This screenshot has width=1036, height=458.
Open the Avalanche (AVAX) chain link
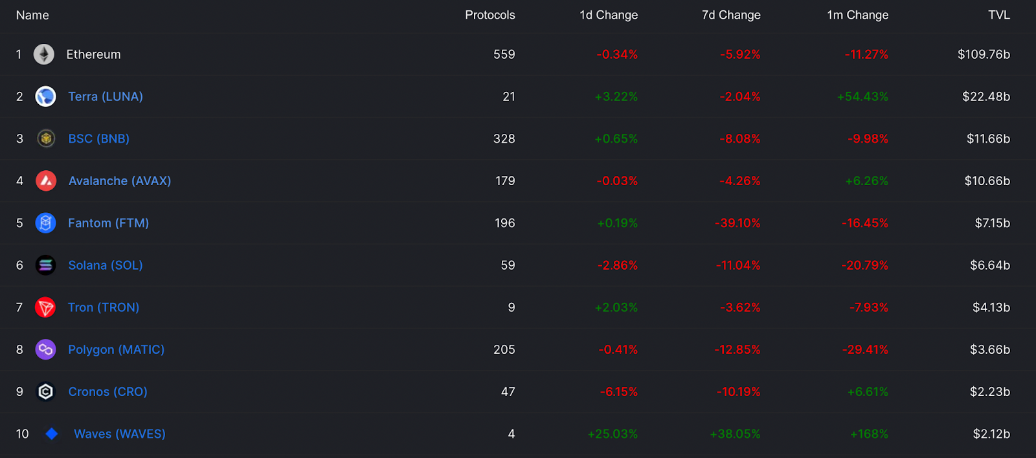120,180
